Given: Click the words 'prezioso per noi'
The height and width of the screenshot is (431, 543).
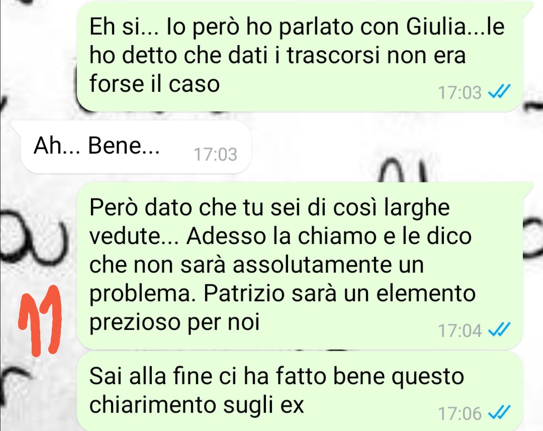Looking at the screenshot, I should tap(174, 322).
